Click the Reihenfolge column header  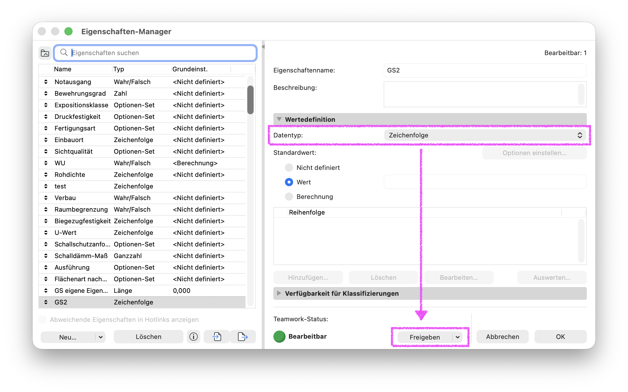pyautogui.click(x=425, y=212)
